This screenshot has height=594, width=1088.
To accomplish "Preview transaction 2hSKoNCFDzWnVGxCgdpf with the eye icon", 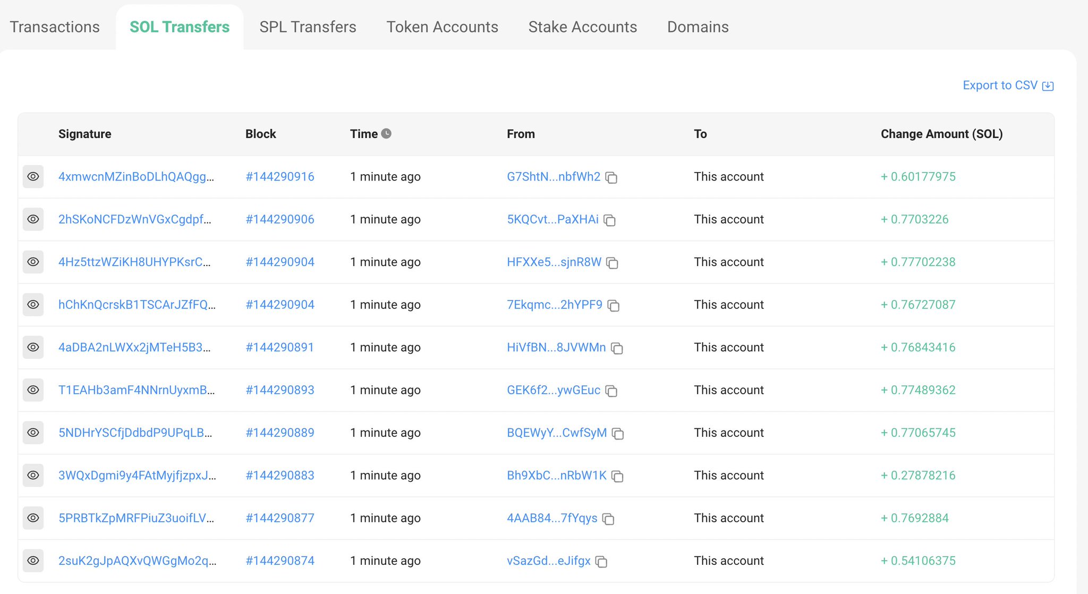I will (x=33, y=219).
